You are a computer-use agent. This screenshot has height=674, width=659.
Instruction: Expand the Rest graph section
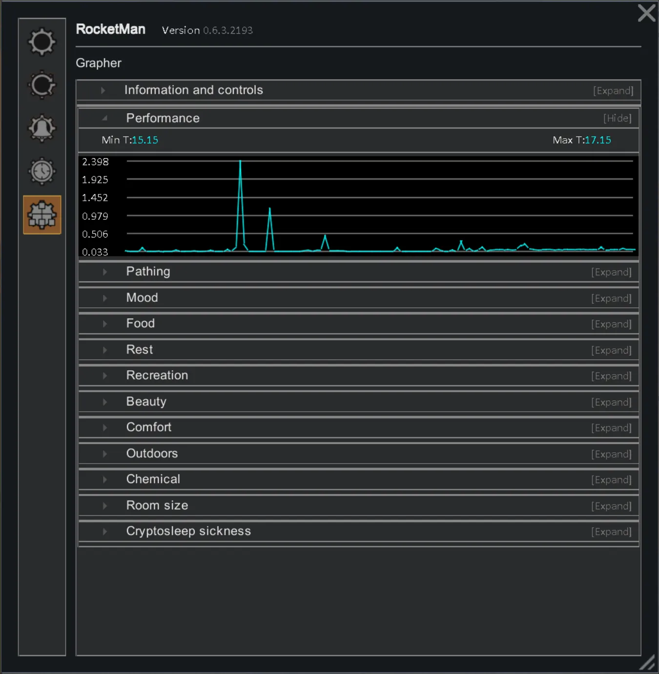(611, 350)
